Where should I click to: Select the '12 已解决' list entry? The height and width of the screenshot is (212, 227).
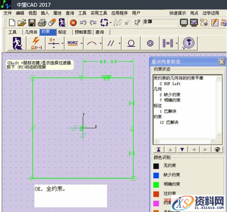169,122
